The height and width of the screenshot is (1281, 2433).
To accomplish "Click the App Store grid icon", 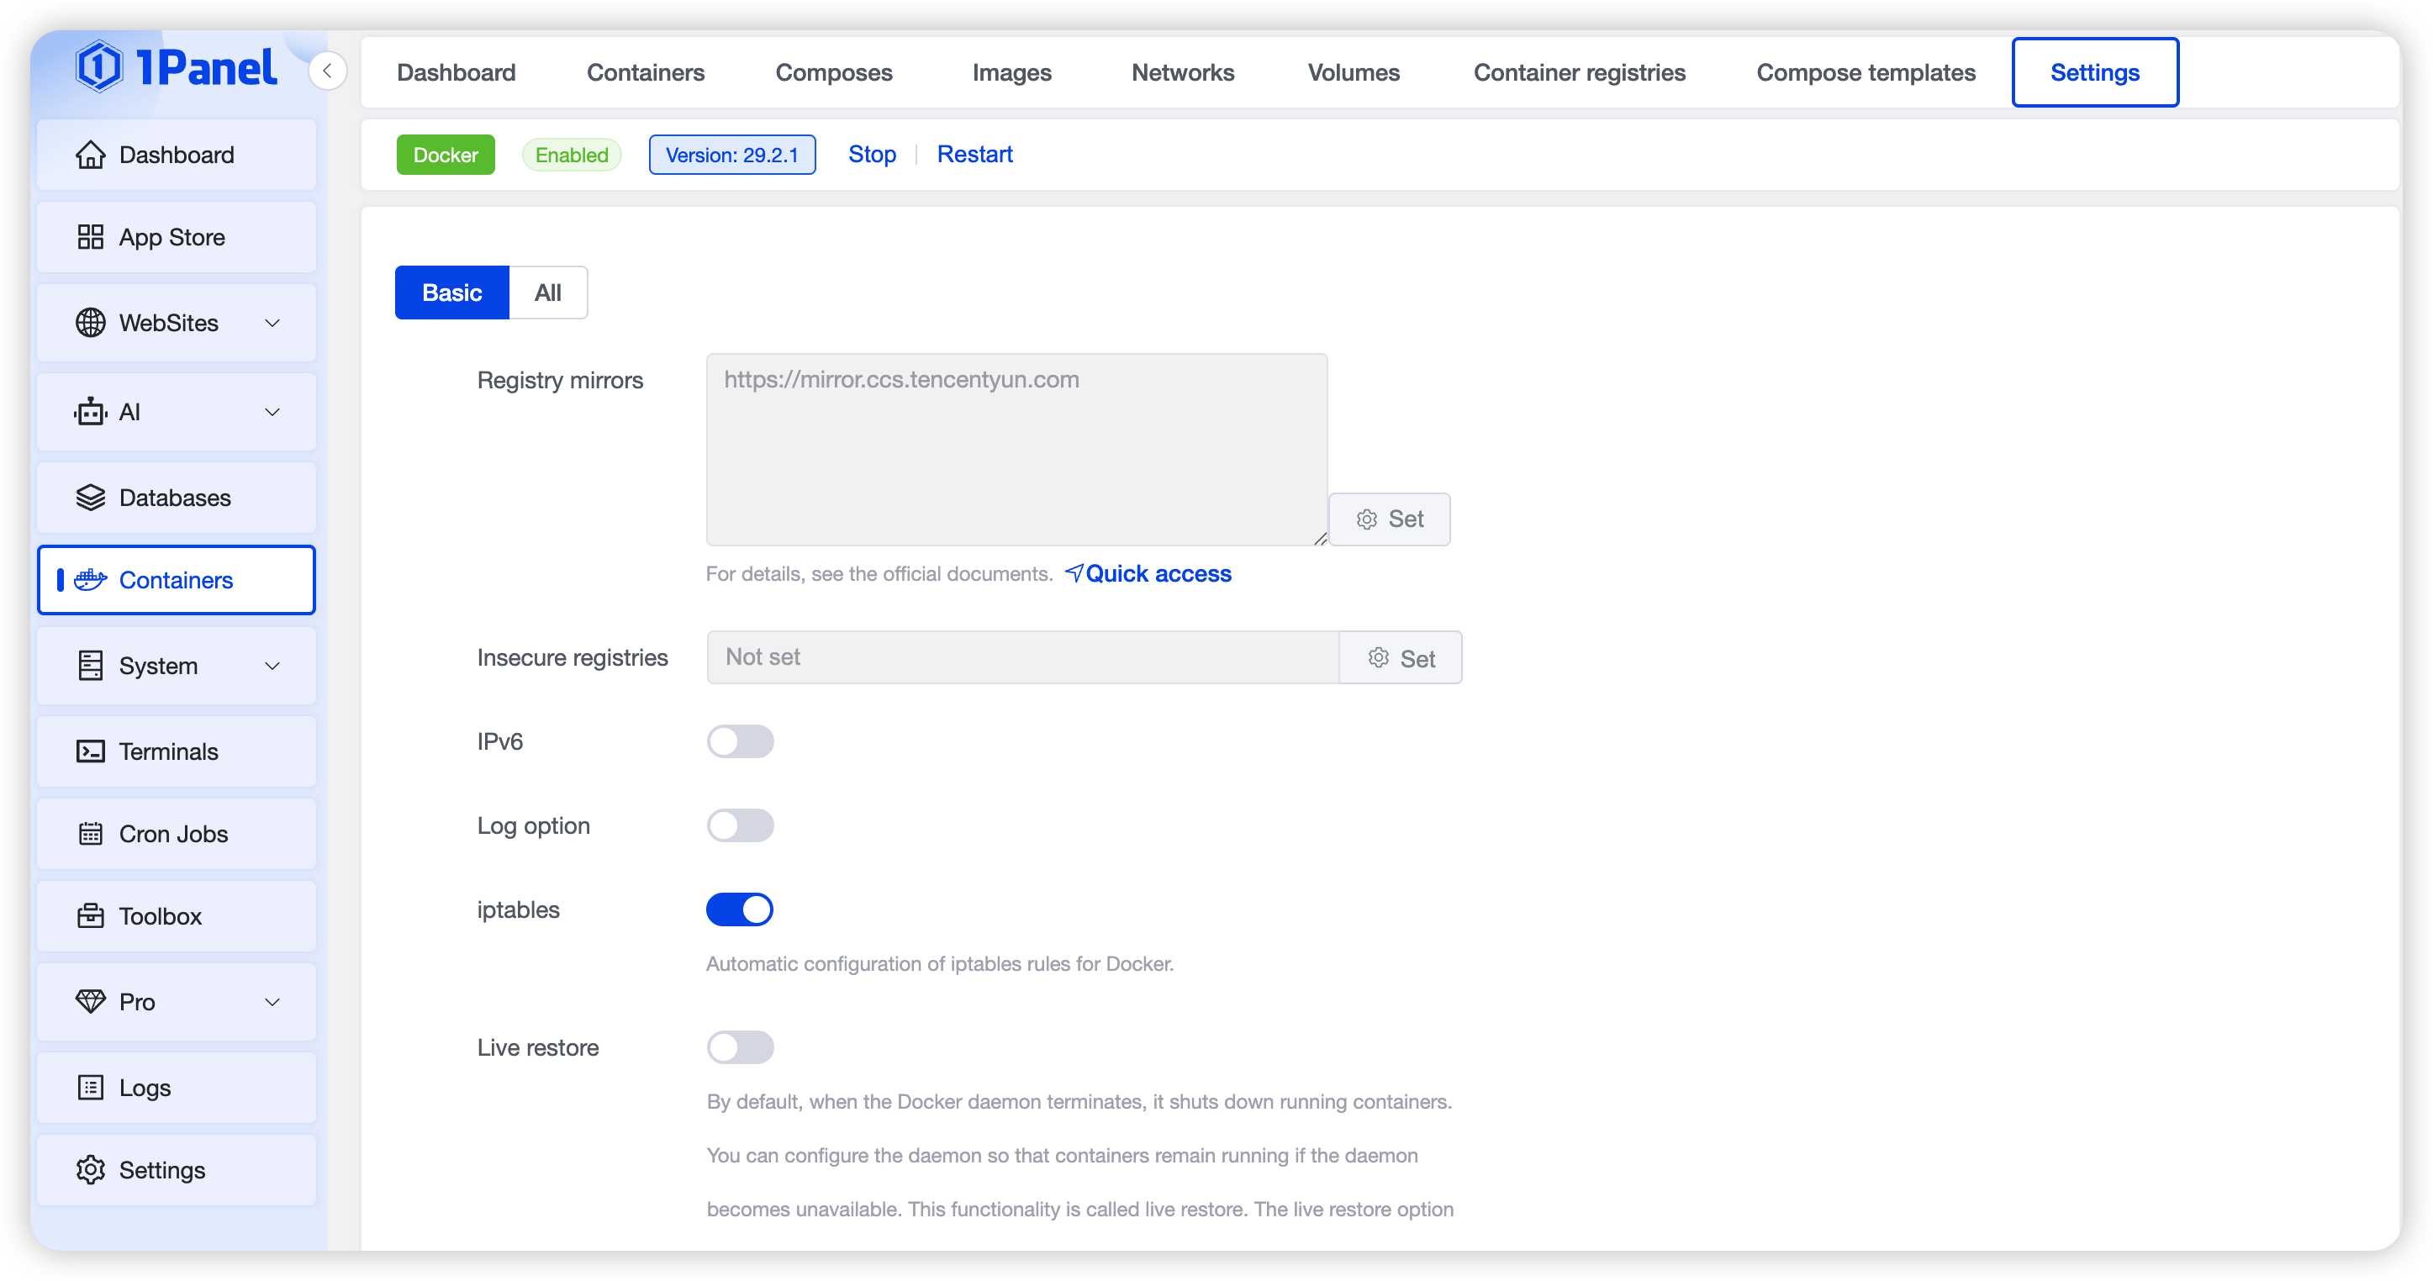I will (91, 237).
